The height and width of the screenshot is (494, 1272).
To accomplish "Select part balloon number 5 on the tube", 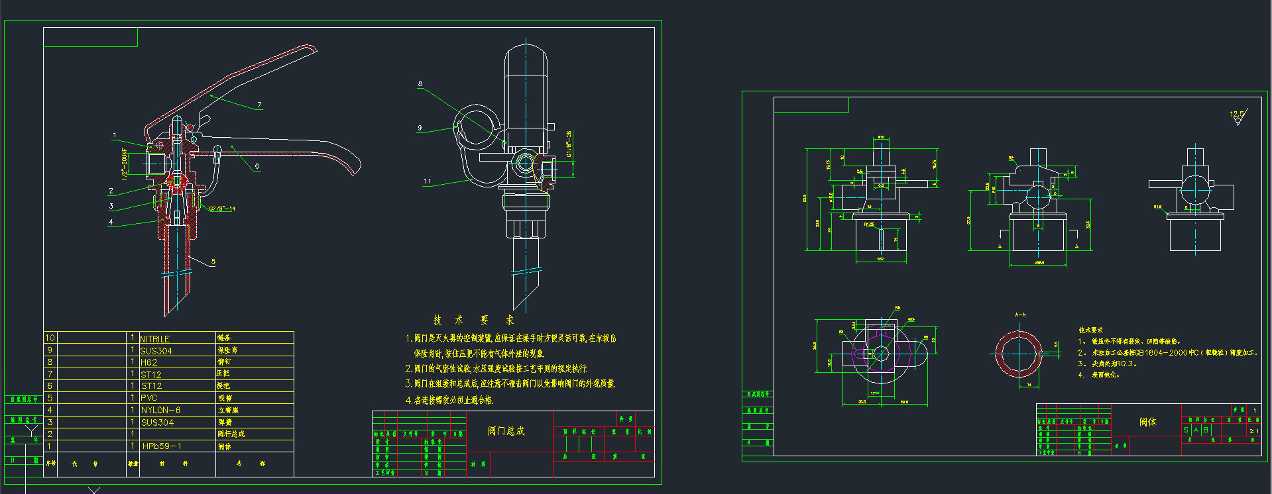I will [213, 262].
